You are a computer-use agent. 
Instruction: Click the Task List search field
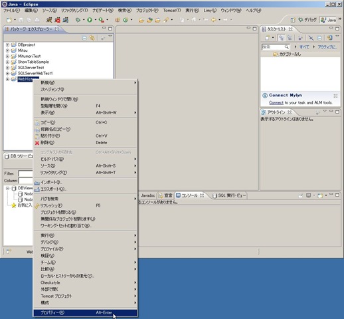point(276,47)
